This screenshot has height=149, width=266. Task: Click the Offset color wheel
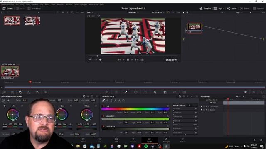87,115
